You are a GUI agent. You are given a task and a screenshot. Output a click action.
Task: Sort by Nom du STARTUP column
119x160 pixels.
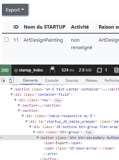point(45,27)
